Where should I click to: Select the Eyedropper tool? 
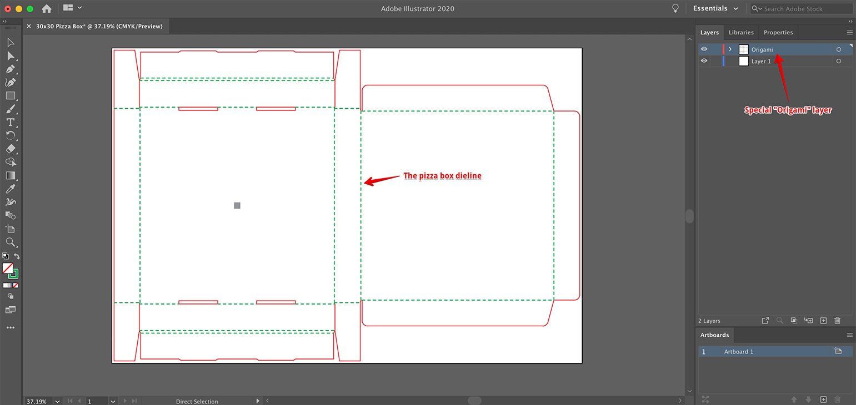coord(10,189)
